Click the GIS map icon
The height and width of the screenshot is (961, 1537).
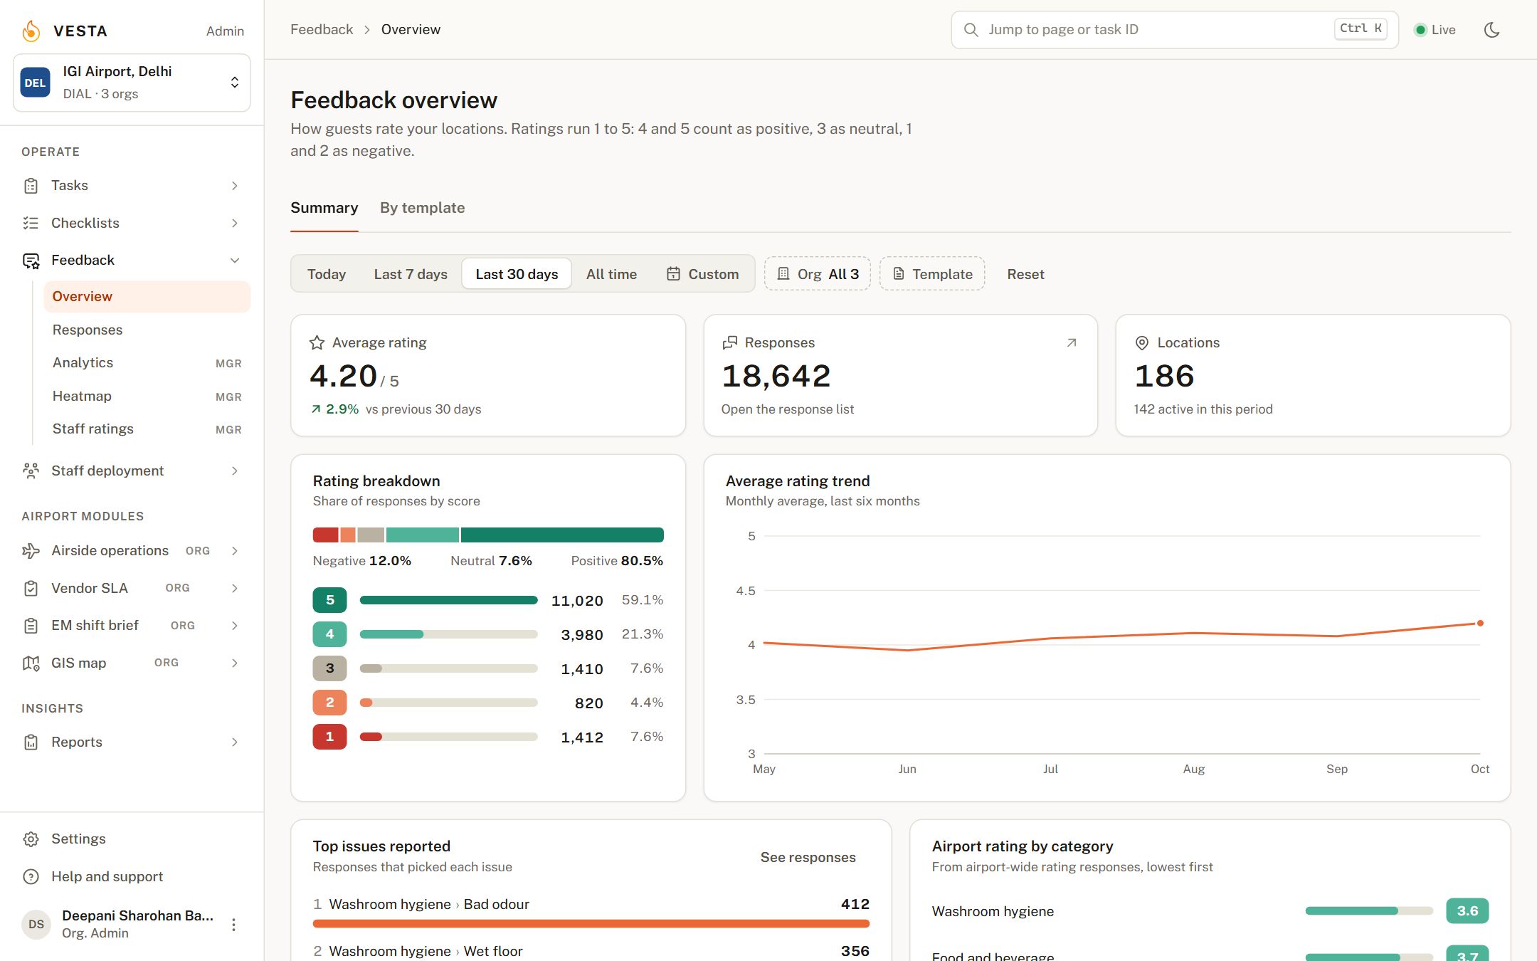tap(31, 663)
